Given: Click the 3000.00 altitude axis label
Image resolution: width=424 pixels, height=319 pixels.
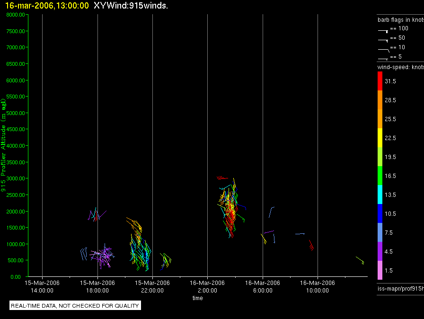Looking at the screenshot, I should click(16, 178).
